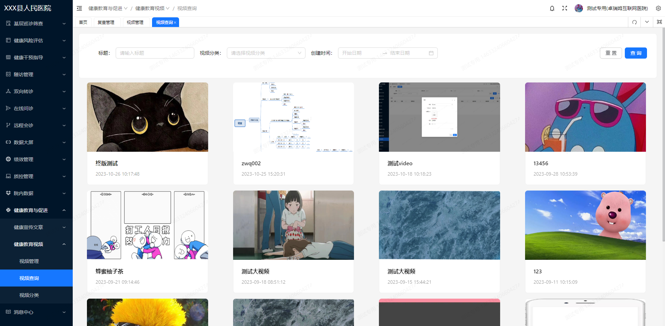The width and height of the screenshot is (665, 326).
Task: Click the 健康教育与促进 menu icon
Action: 8,210
